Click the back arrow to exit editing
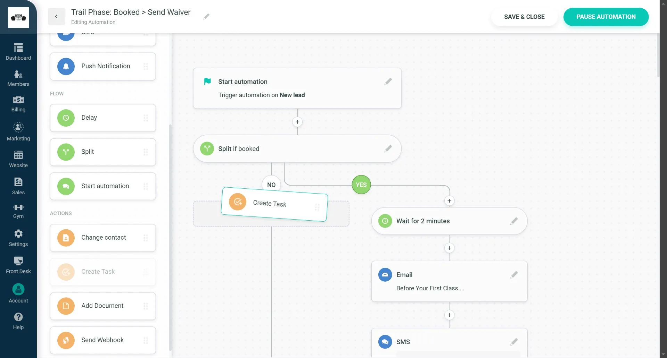667x358 pixels. tap(56, 16)
